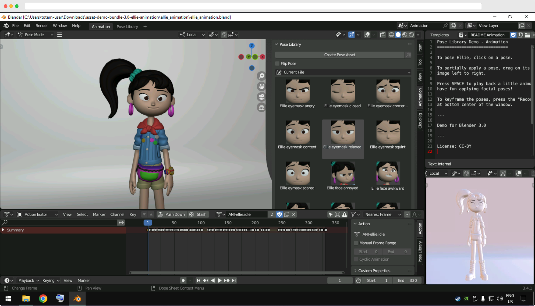Viewport: 535px width, 306px height.
Task: Enable Manual Frame Range checkbox
Action: click(356, 243)
